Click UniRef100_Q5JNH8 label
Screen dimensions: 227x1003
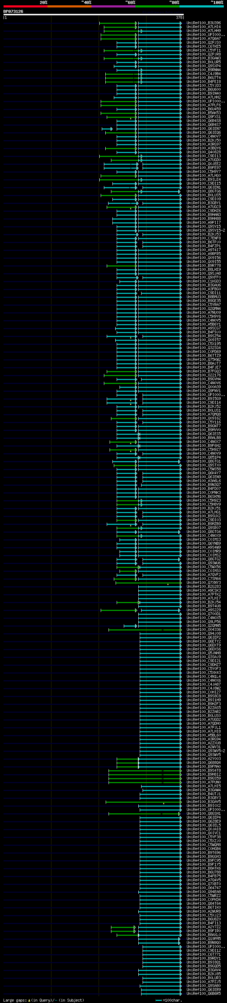click(x=204, y=653)
